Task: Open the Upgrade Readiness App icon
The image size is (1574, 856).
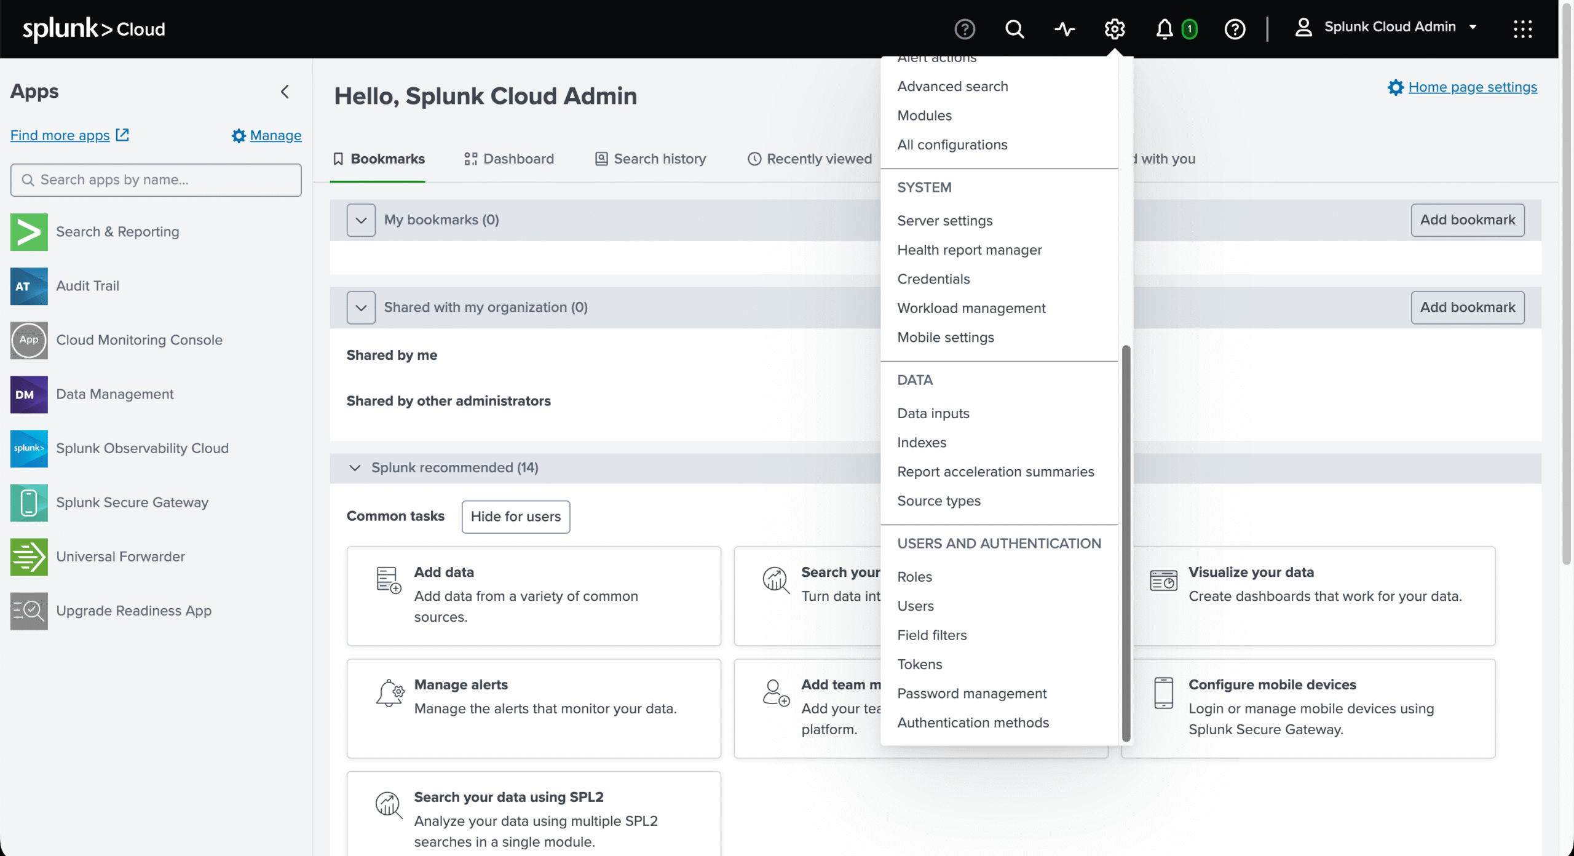Action: [x=29, y=611]
